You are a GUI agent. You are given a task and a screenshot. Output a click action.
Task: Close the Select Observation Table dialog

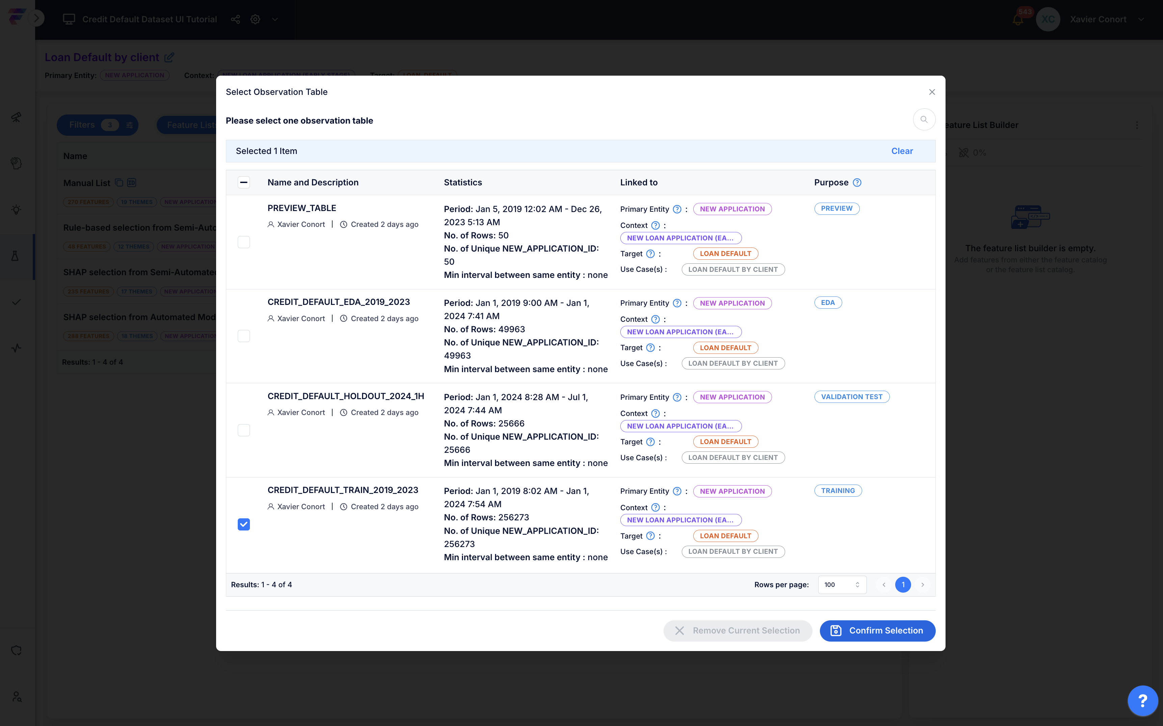[x=932, y=92]
